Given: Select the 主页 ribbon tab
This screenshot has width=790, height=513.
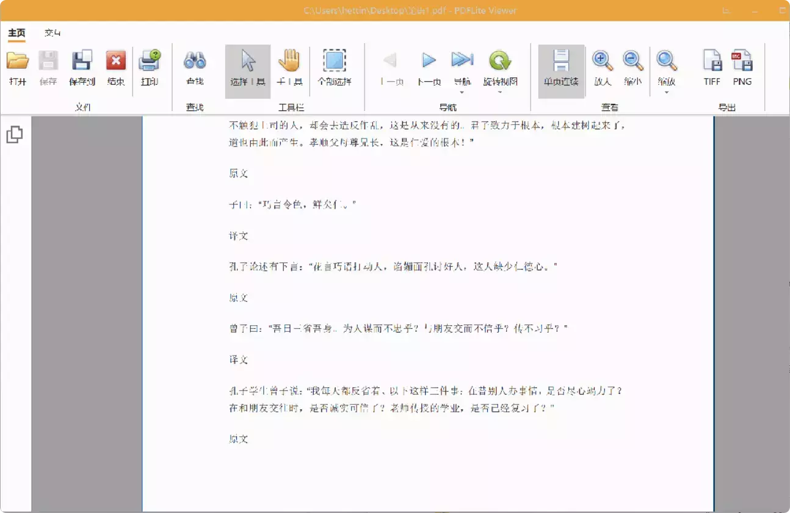Looking at the screenshot, I should pos(15,32).
